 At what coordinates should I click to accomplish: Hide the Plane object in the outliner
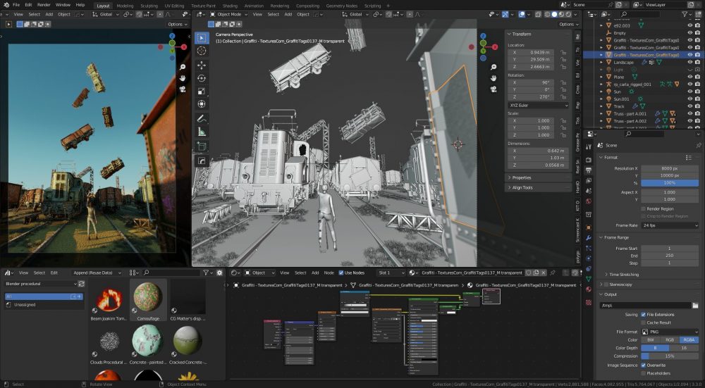coord(689,77)
